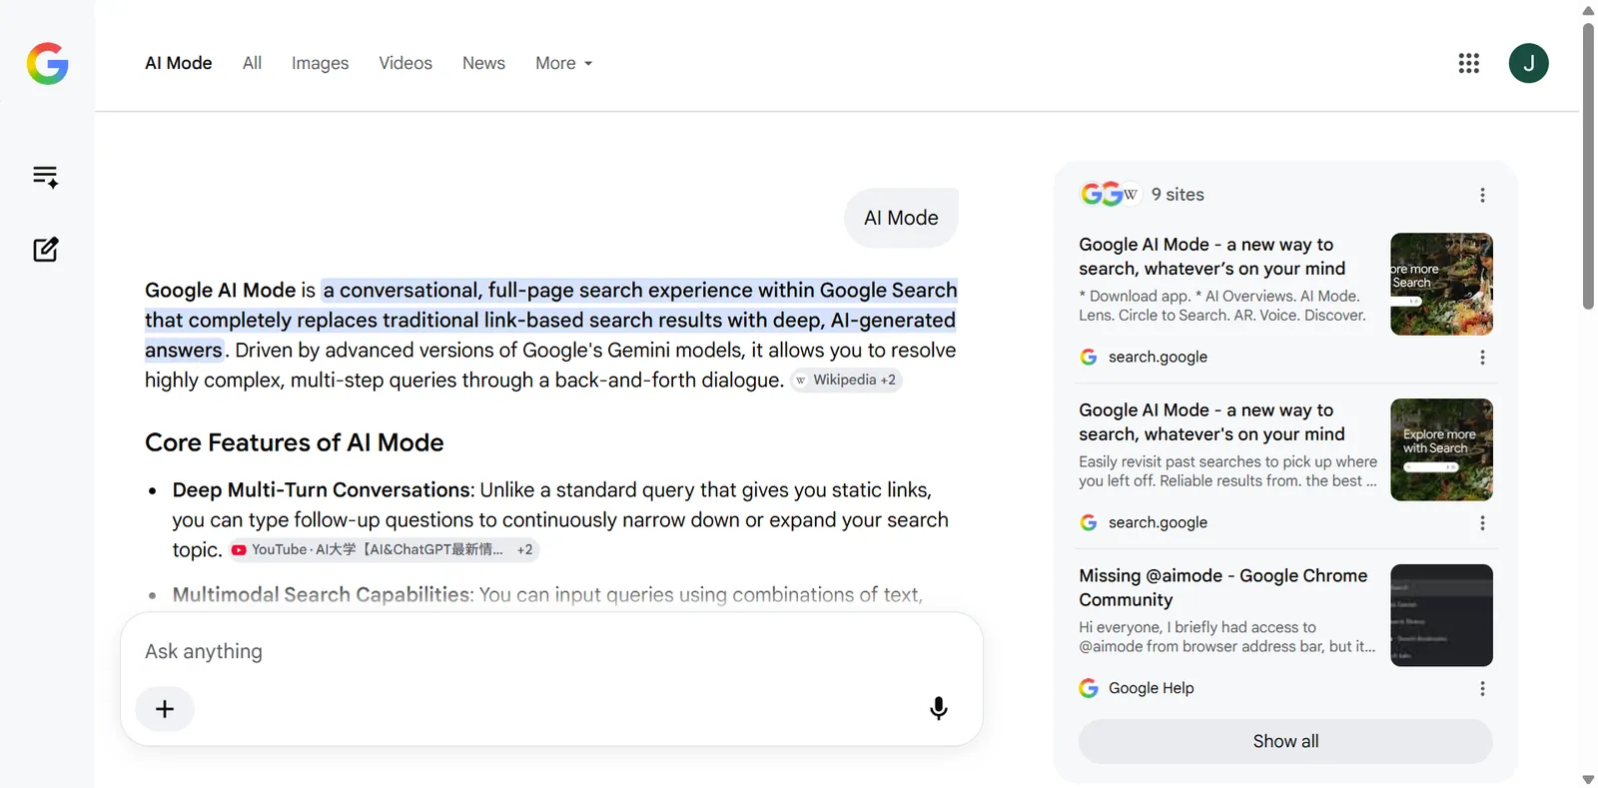Open first 'Google AI Mode - a new way' result
The image size is (1598, 788).
1212,257
